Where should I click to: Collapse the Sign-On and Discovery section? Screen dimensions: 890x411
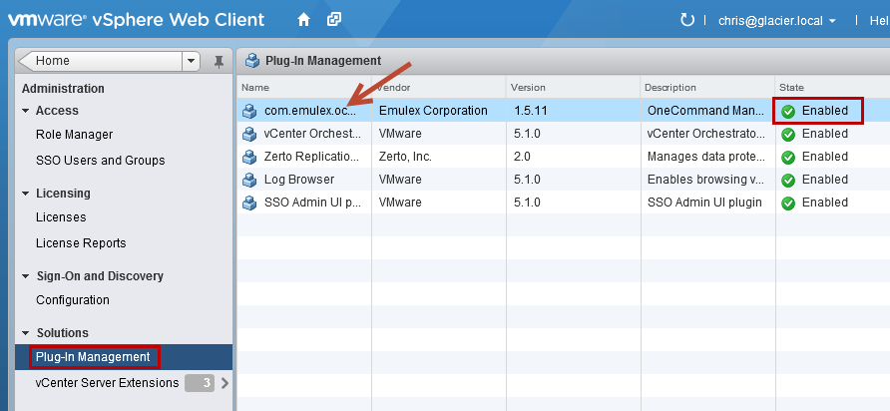(x=26, y=276)
